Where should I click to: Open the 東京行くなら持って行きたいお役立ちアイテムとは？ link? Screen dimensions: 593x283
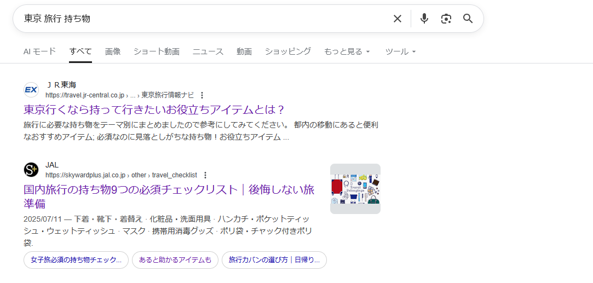point(154,109)
